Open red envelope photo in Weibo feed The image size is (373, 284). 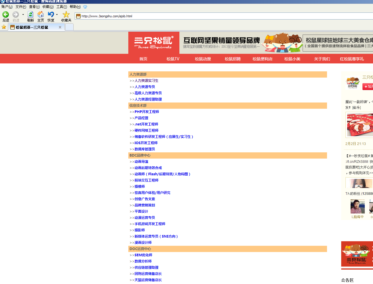(359, 125)
